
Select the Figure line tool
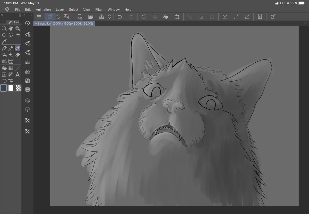click(18, 68)
